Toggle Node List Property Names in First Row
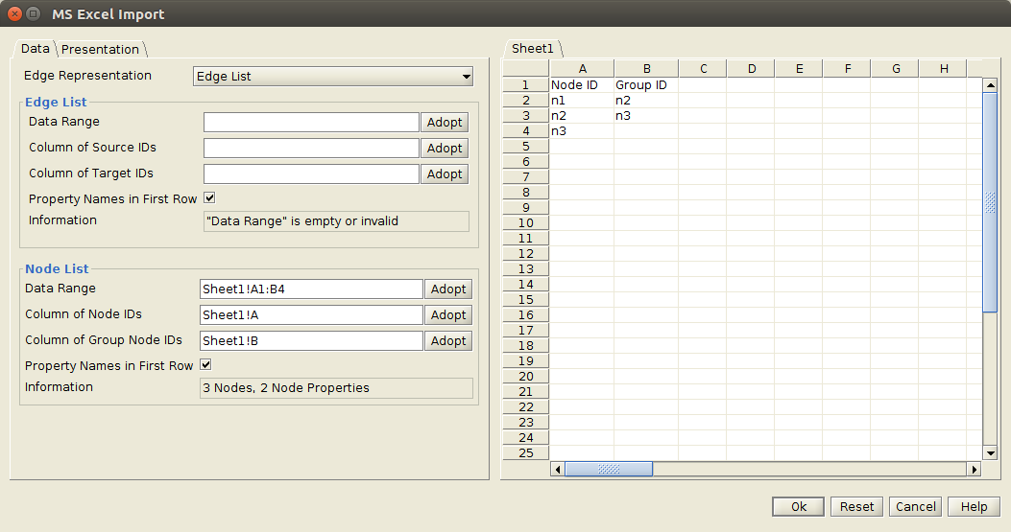The width and height of the screenshot is (1011, 532). pos(205,364)
